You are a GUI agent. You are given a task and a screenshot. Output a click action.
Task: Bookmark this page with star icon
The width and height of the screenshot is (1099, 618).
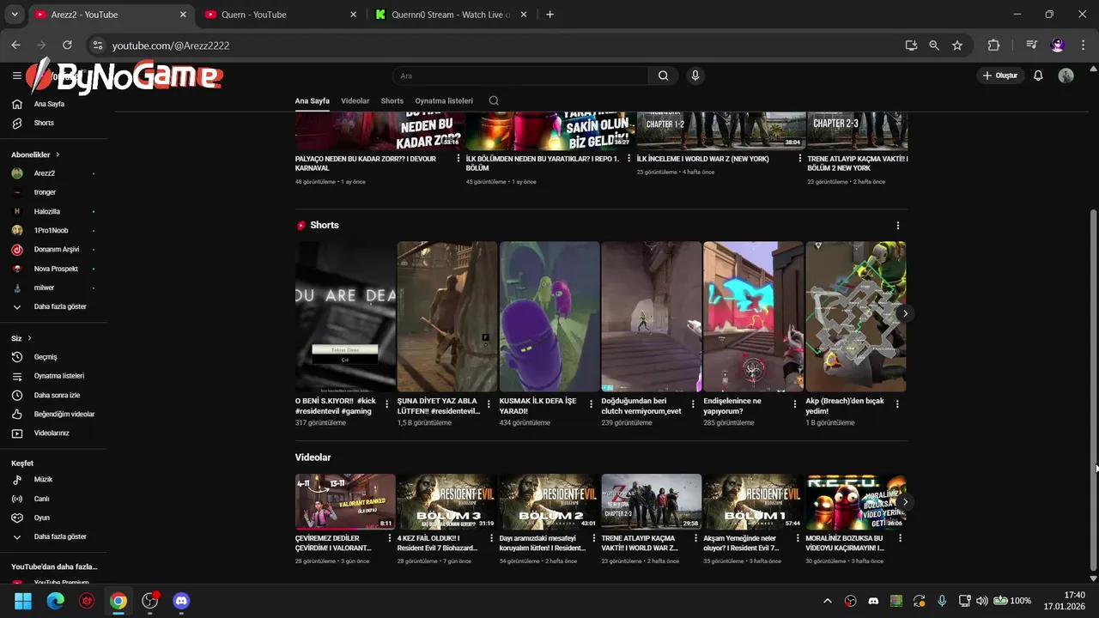pos(957,45)
